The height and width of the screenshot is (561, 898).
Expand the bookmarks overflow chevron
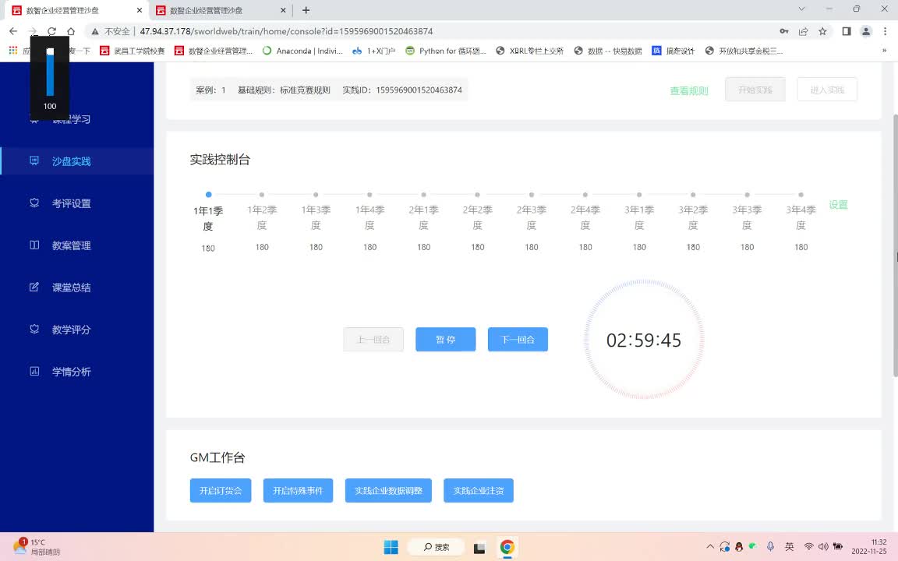(x=884, y=51)
